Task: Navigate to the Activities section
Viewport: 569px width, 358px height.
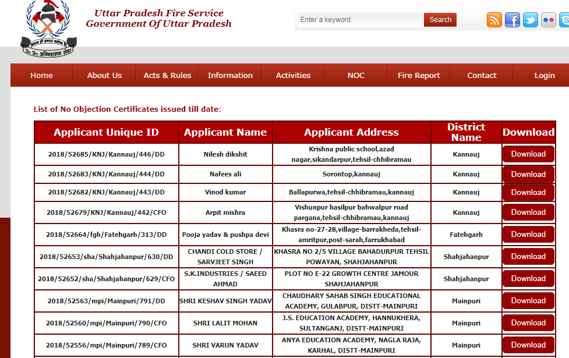Action: click(x=293, y=75)
